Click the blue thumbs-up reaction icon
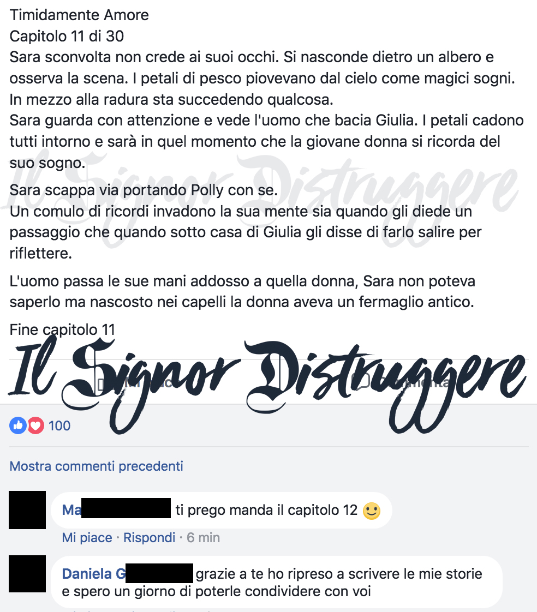537x612 pixels. pyautogui.click(x=18, y=425)
